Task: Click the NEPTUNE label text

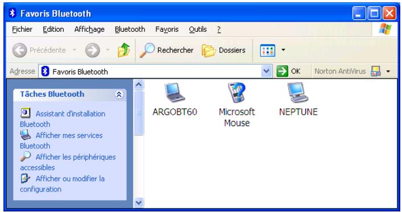Action: [298, 112]
